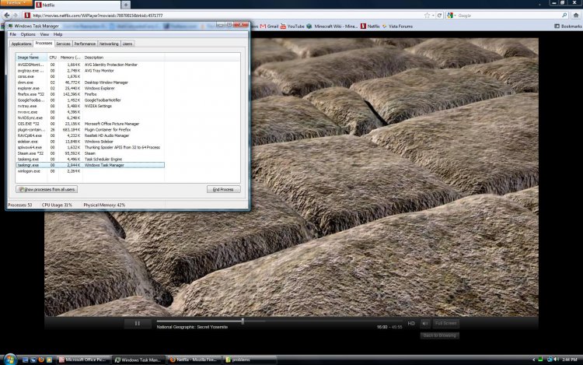583x365 pixels.
Task: Switch to the Performance tab
Action: coord(85,44)
